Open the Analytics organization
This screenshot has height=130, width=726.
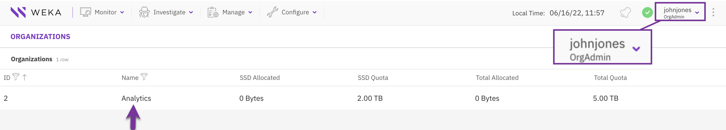pos(136,98)
